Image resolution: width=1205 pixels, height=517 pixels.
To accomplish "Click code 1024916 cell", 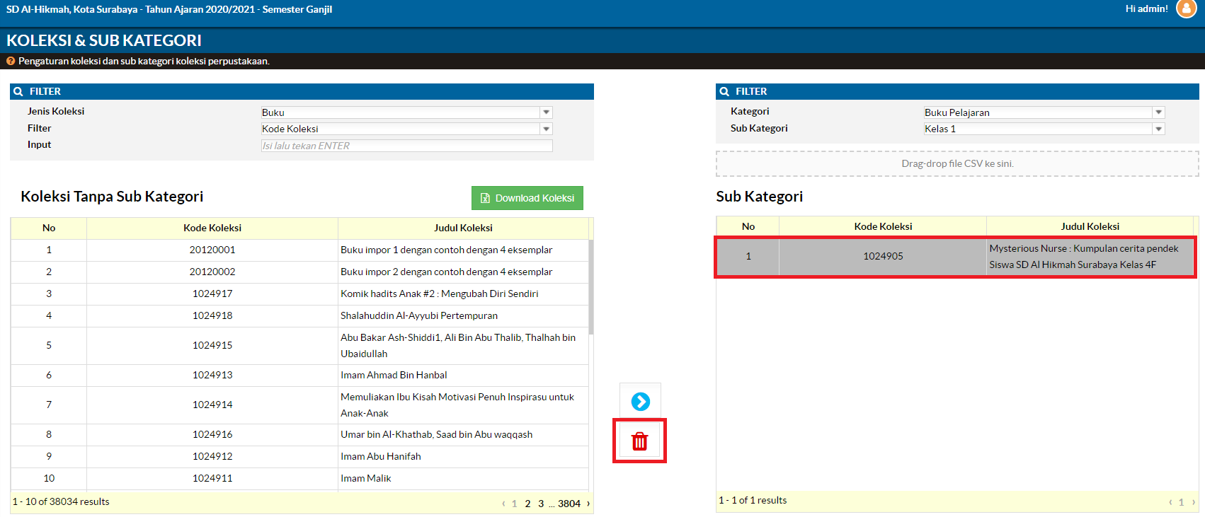I will (x=212, y=434).
